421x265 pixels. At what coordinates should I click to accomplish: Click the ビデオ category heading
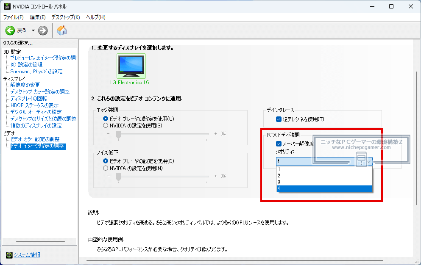click(9, 133)
